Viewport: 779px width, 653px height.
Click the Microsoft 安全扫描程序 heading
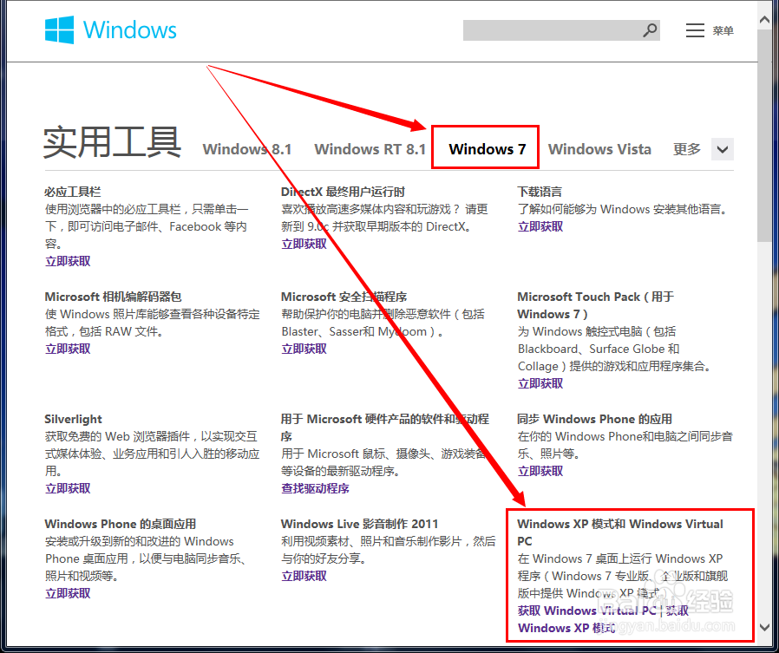[344, 297]
